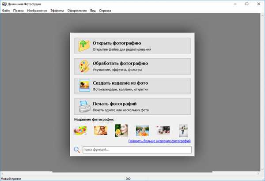Choose Обработать фотографию button
The image size is (265, 181).
click(132, 66)
